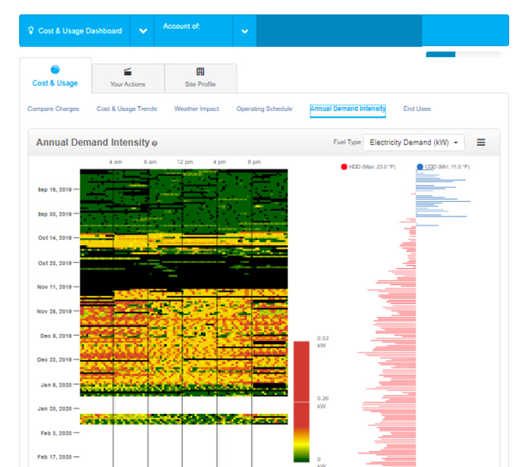The height and width of the screenshot is (467, 531).
Task: Click the 12 pm time axis label
Action: pyautogui.click(x=185, y=162)
